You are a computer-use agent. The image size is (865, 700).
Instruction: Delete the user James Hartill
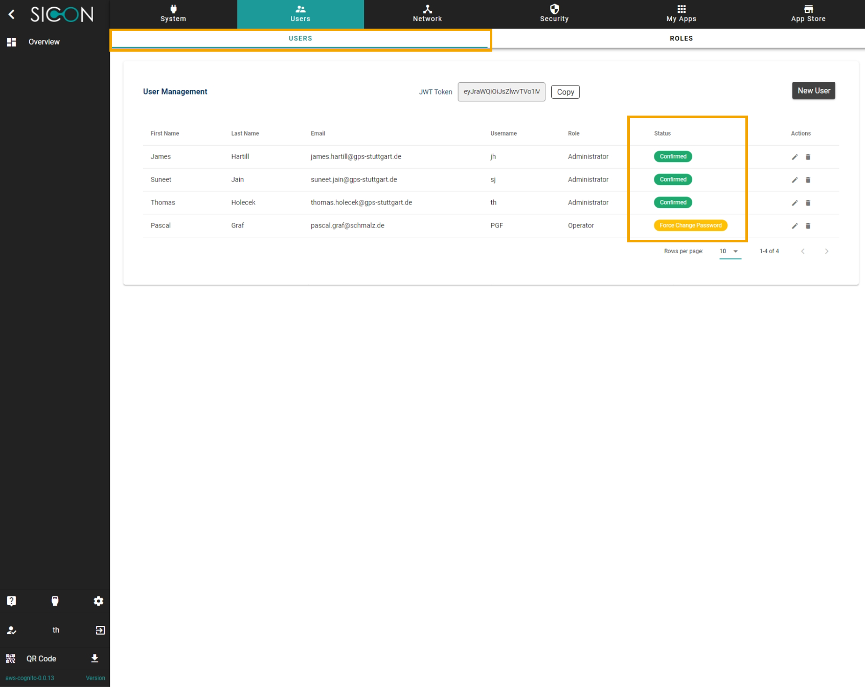click(808, 157)
